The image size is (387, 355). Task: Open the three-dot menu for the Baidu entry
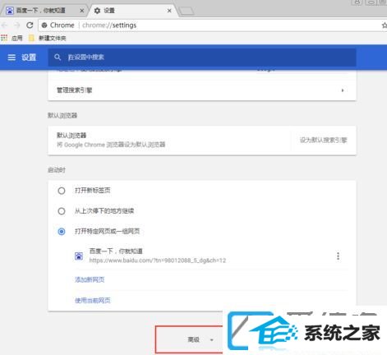pos(338,256)
